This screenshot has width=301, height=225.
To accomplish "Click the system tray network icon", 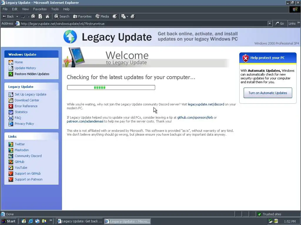I will (x=271, y=221).
